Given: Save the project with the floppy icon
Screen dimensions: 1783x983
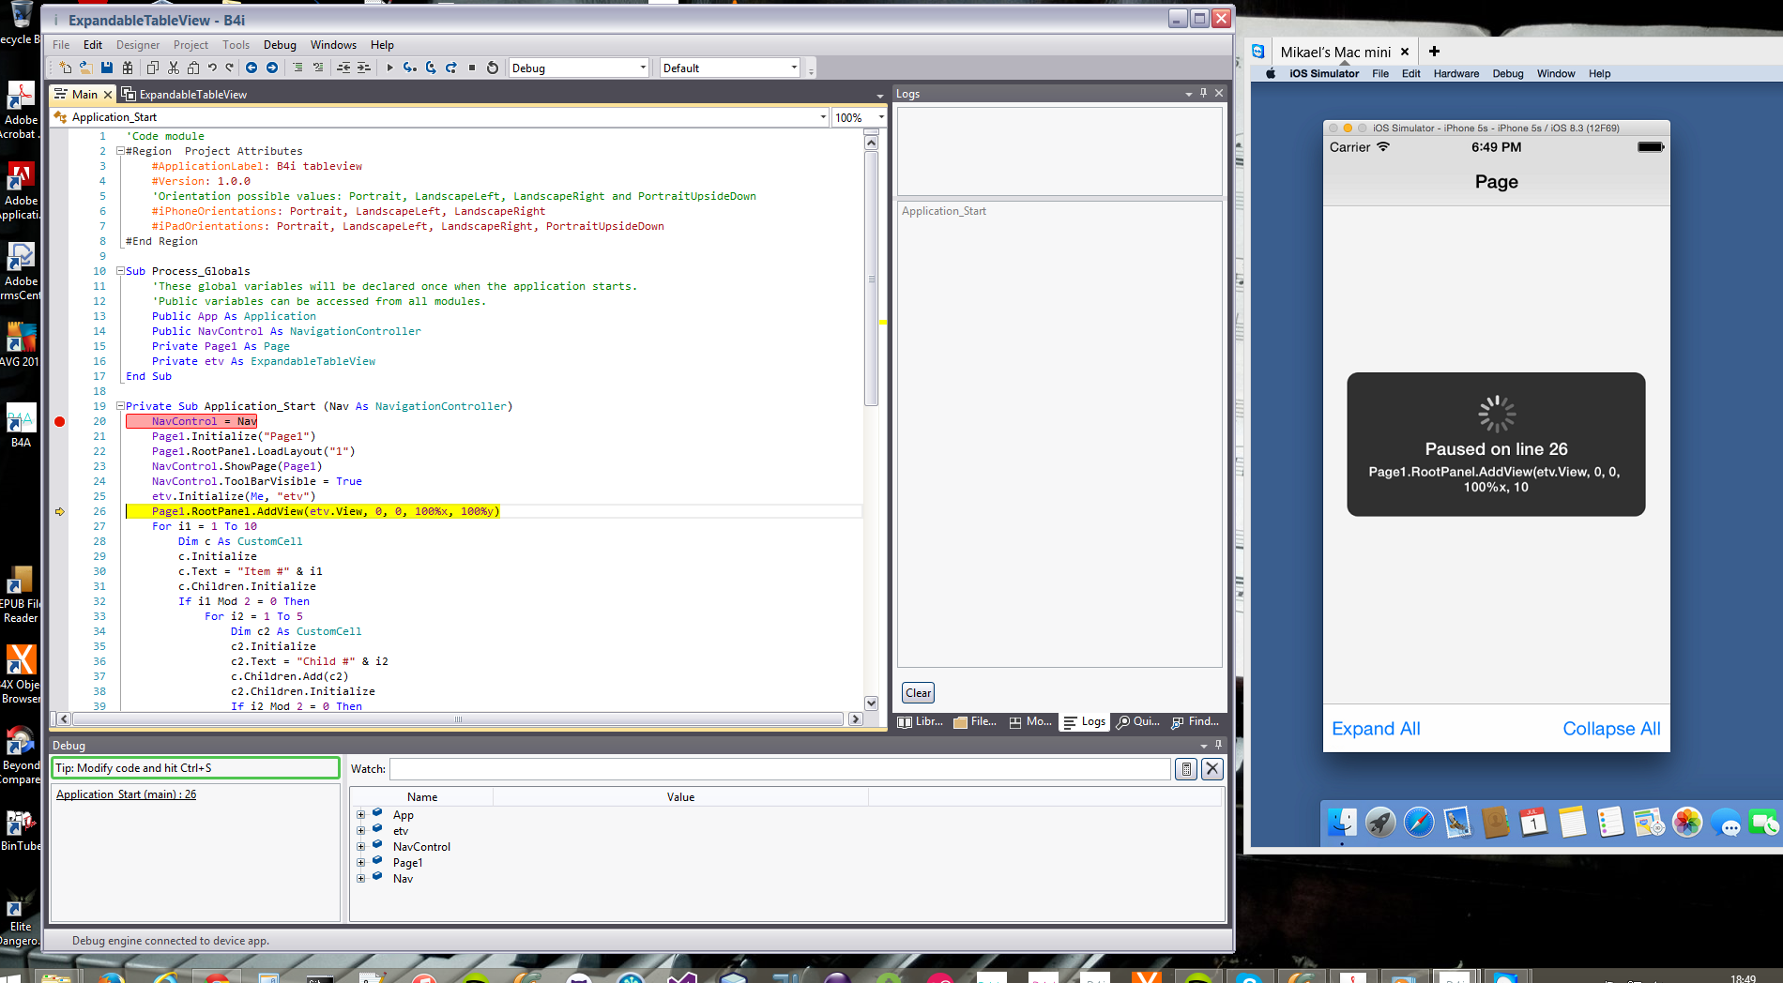Looking at the screenshot, I should tap(107, 68).
